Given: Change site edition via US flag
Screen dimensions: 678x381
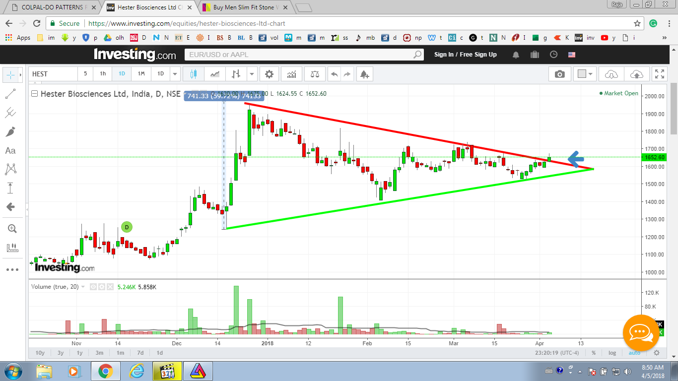Looking at the screenshot, I should pyautogui.click(x=572, y=55).
